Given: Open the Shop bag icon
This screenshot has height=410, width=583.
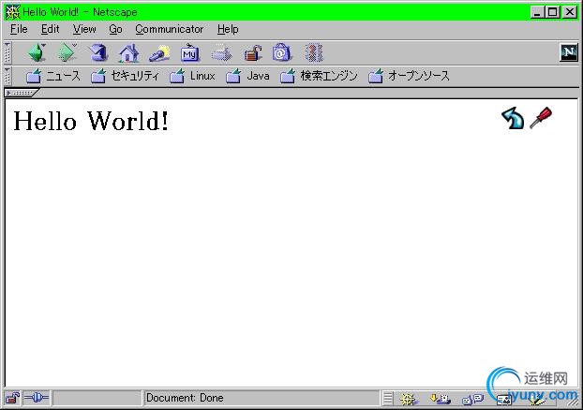Looking at the screenshot, I should (281, 52).
